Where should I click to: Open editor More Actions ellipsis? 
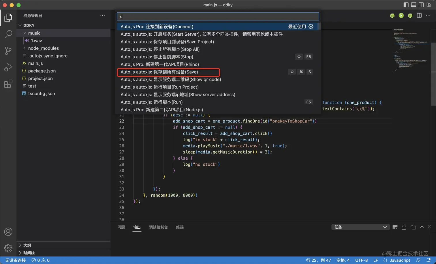click(428, 16)
